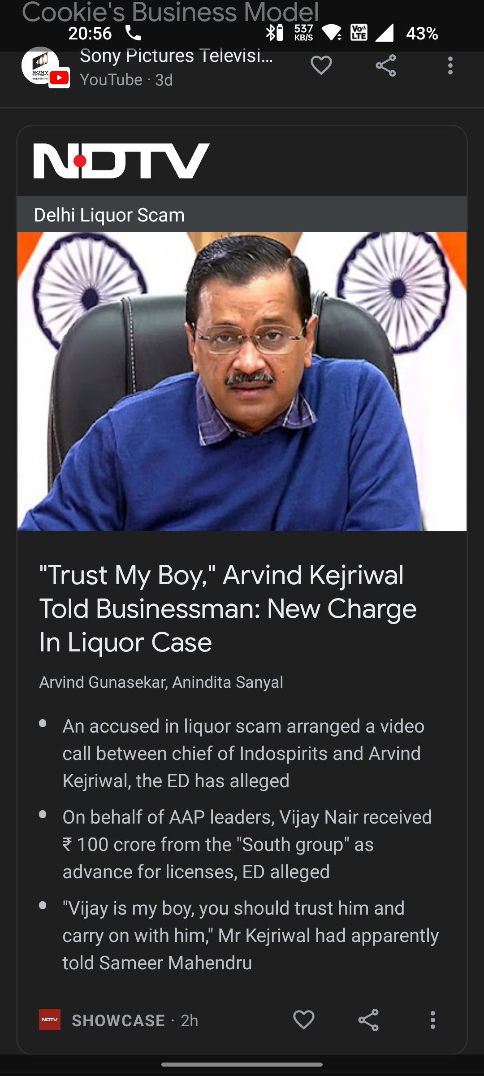Open Sony Pictures Television source title
484x1076 pixels.
(177, 56)
